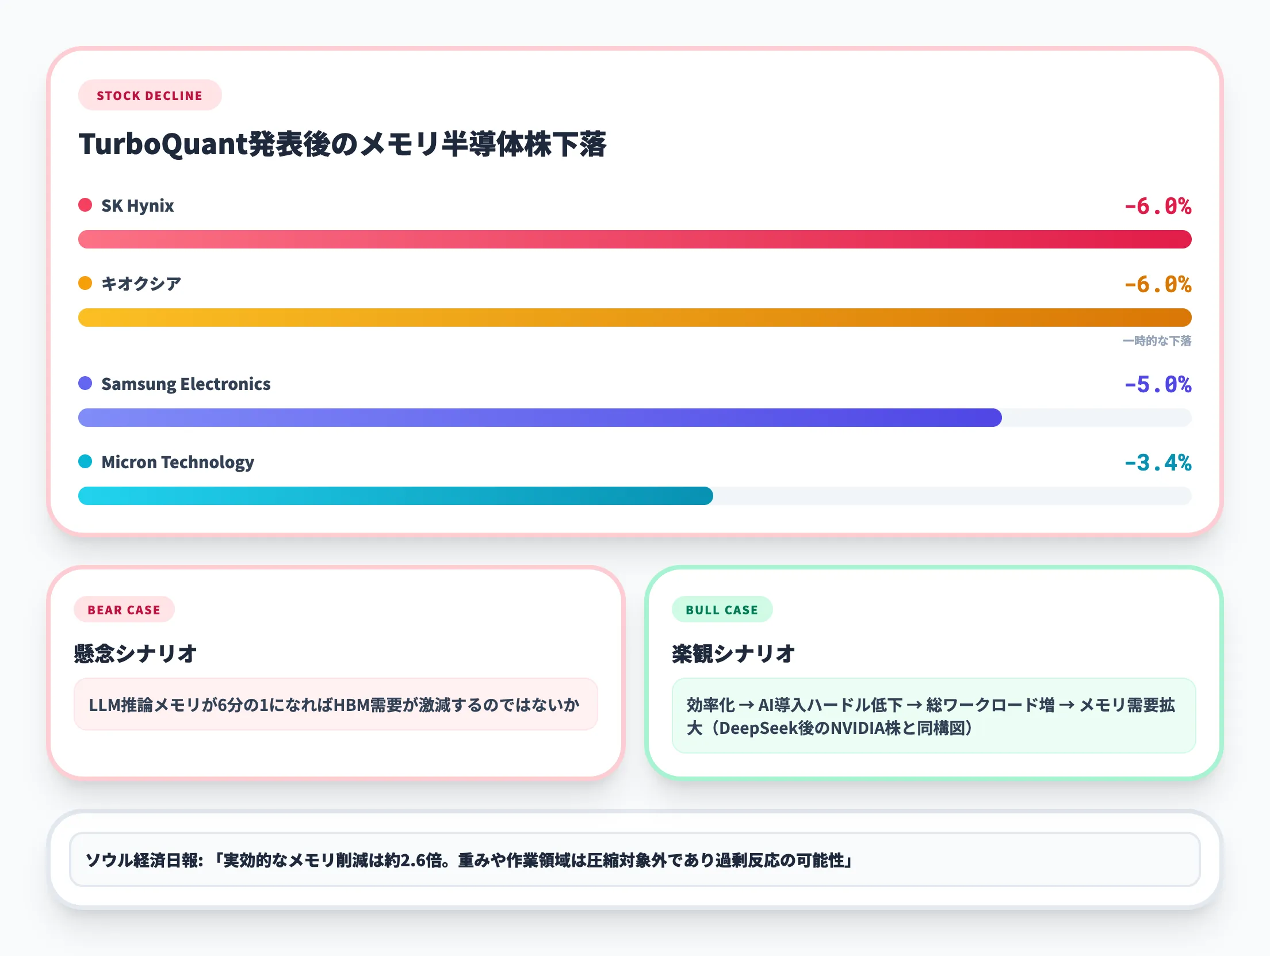
Task: Select the red dot next to SK Hynix
Action: 85,205
